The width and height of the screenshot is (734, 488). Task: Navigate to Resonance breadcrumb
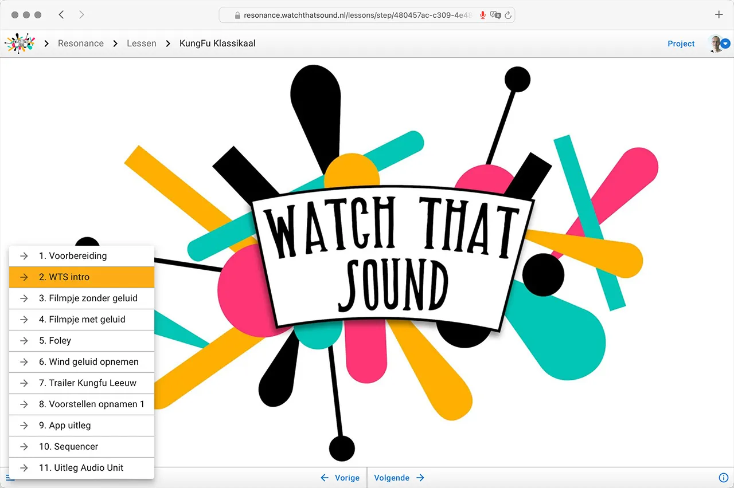tap(81, 44)
